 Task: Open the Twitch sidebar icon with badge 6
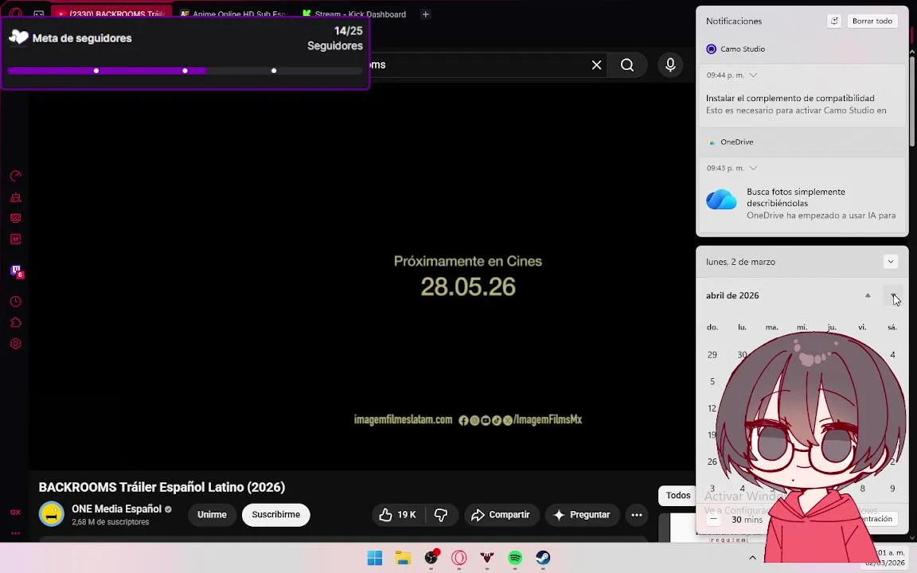[17, 271]
